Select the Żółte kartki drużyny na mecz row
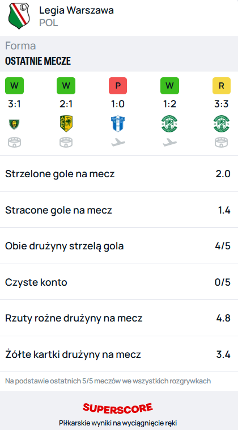Image resolution: width=238 pixels, height=430 pixels. 119,354
